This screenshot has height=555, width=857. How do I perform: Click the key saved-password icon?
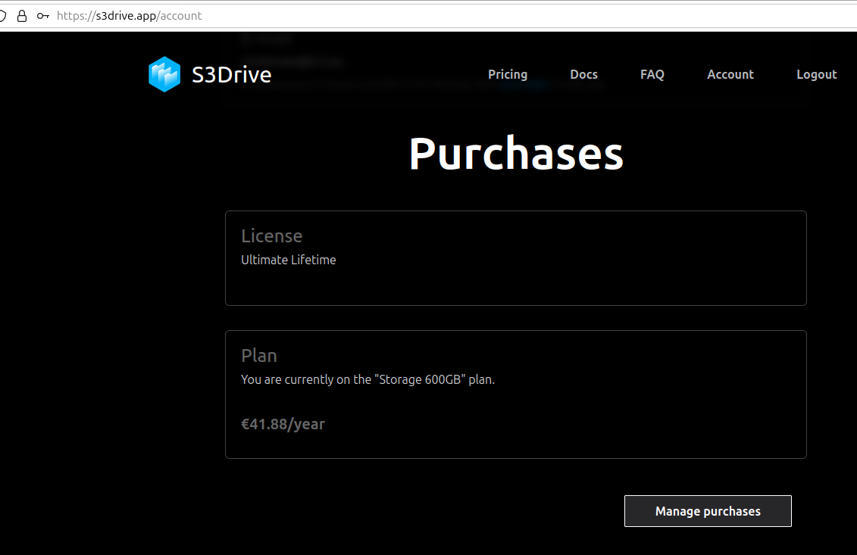coord(43,16)
